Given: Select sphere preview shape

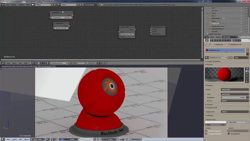Looking at the screenshot, I should [x=247, y=71].
